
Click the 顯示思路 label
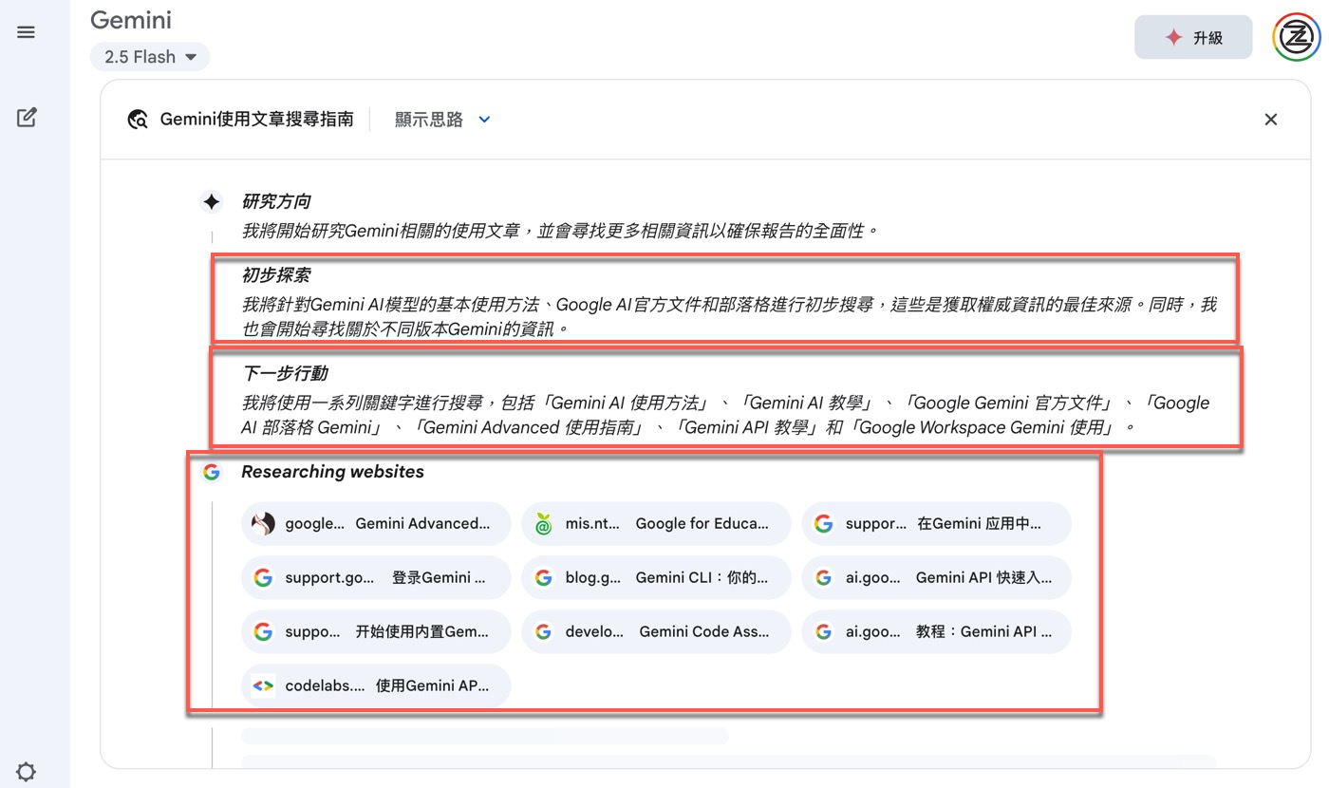click(429, 120)
